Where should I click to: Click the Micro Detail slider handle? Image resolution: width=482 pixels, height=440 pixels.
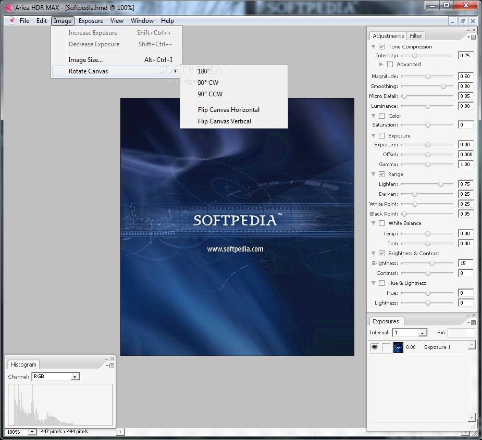(x=404, y=96)
